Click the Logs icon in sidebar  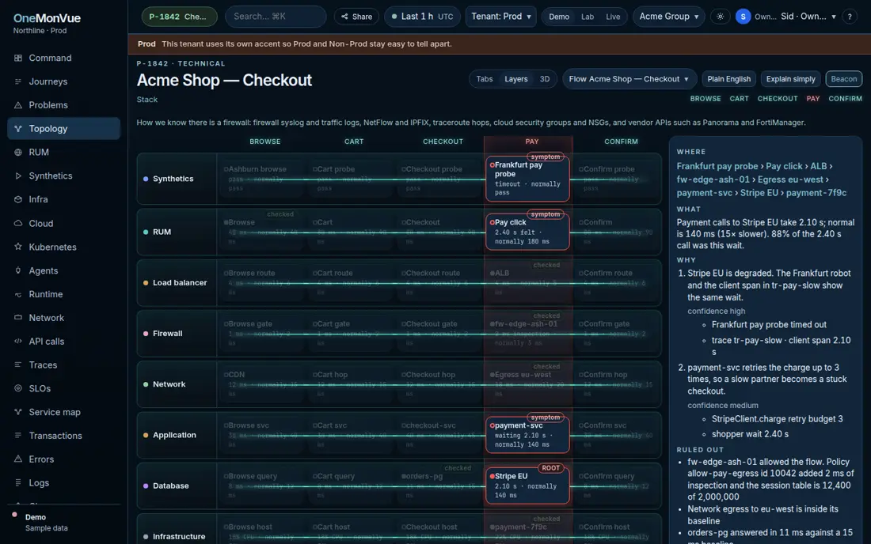[x=17, y=482]
